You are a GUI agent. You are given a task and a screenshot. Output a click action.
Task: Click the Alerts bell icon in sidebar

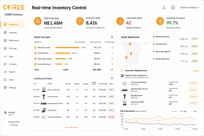[5, 80]
